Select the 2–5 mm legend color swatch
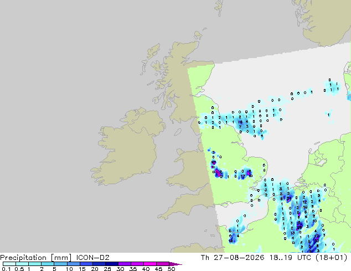Image resolution: width=351 pixels, height=271 pixels. pyautogui.click(x=48, y=264)
